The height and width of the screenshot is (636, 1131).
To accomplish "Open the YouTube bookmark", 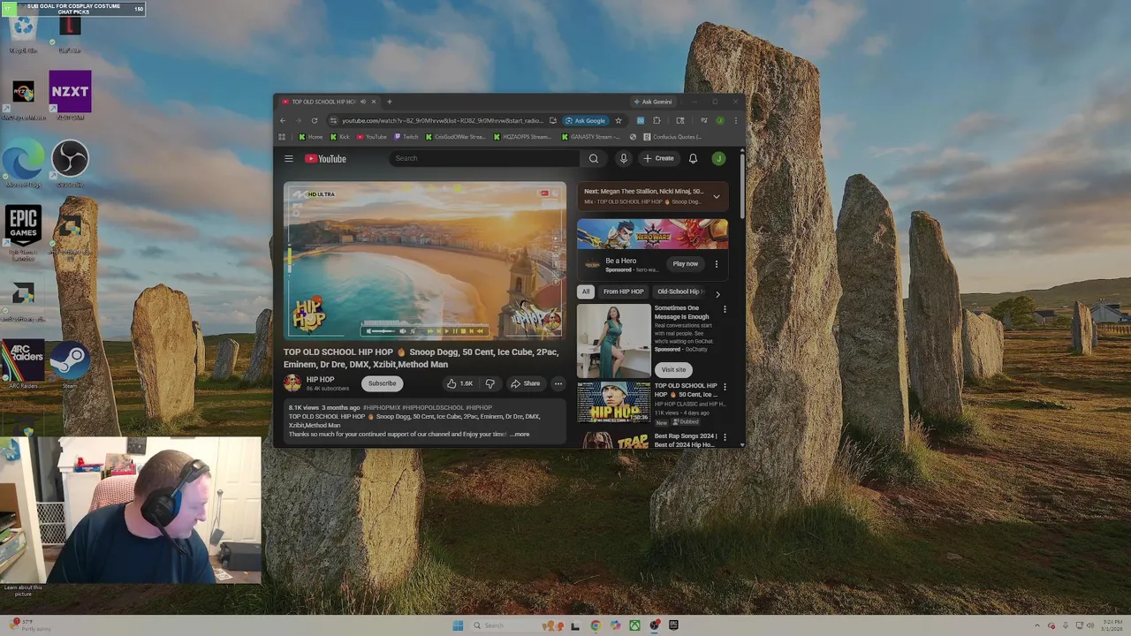I will pos(372,137).
